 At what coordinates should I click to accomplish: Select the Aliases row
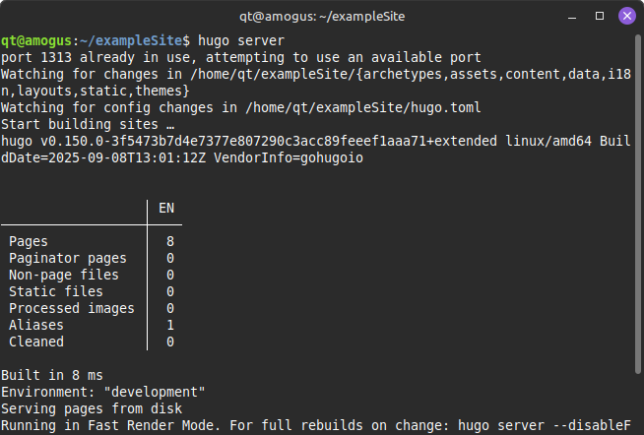[x=36, y=325]
